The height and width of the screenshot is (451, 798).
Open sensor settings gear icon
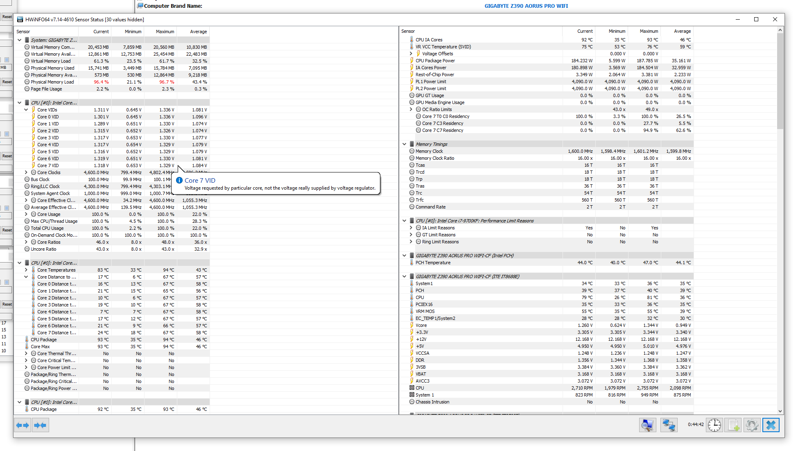(752, 425)
